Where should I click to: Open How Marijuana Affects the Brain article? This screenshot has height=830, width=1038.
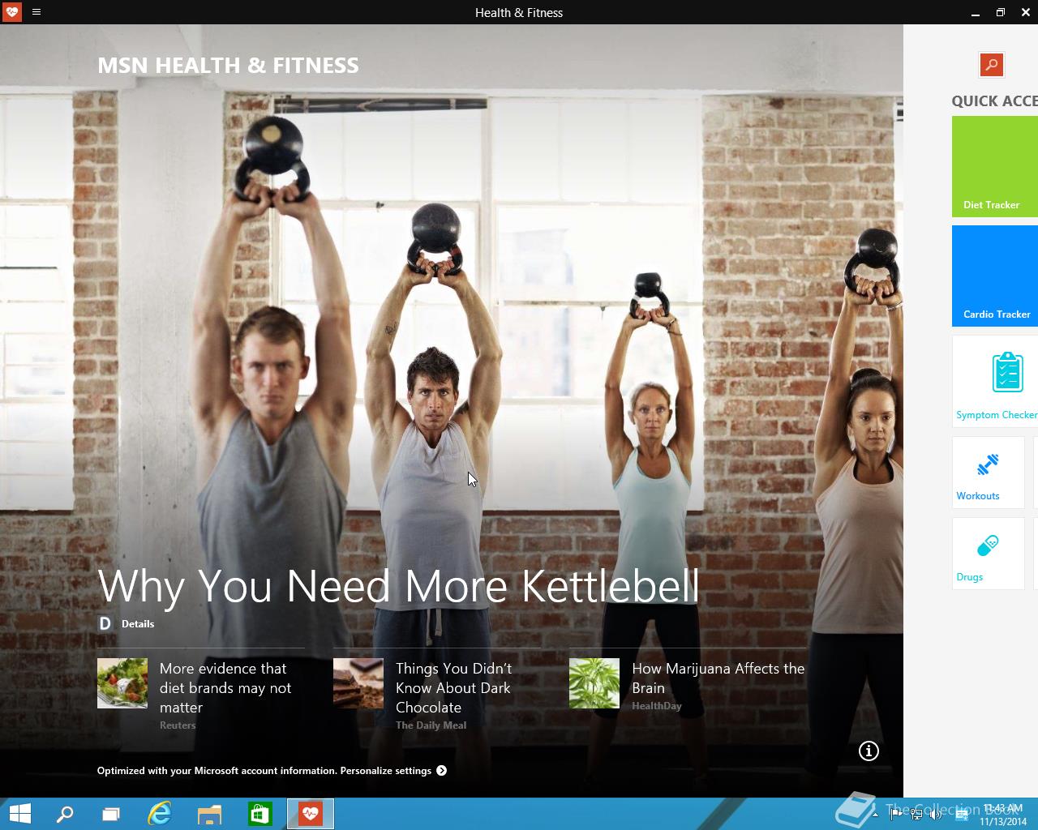718,678
